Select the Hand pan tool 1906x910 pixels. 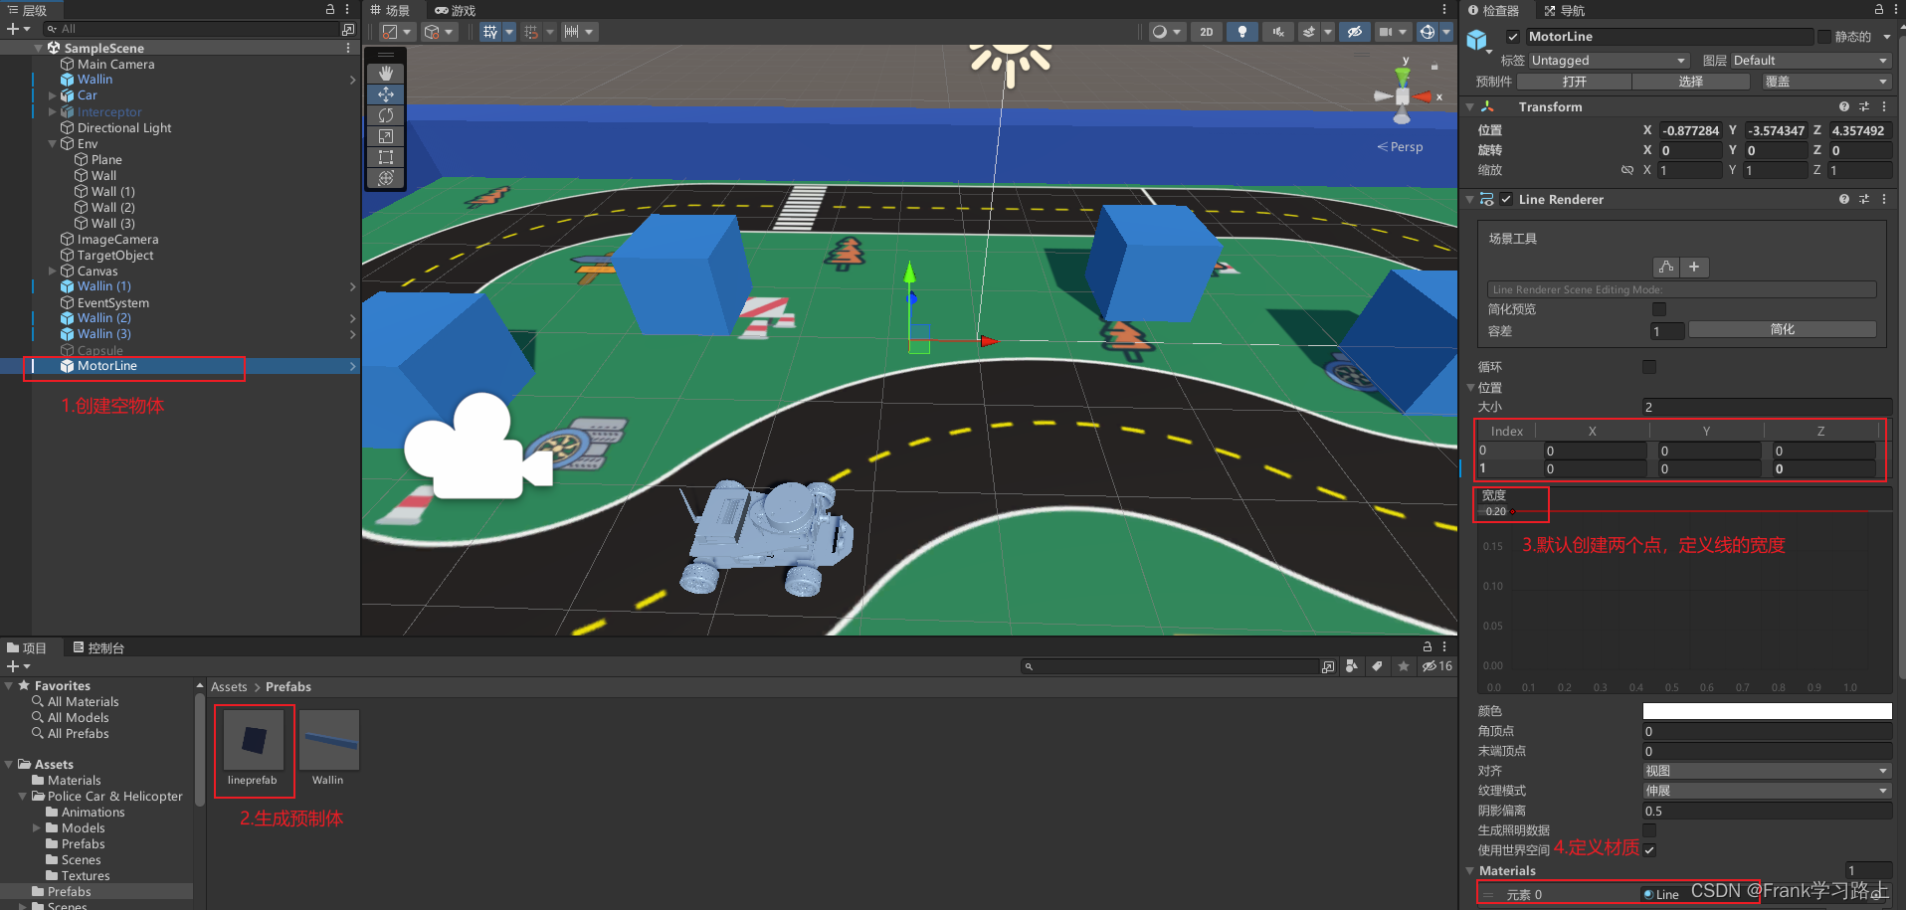[386, 73]
